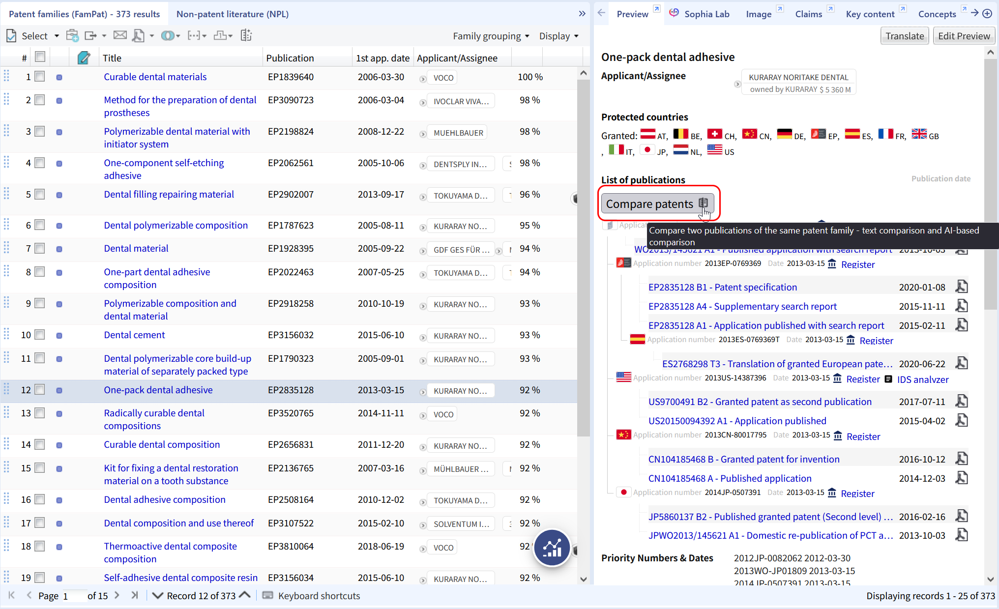
Task: Click the blue status dot on row 12
Action: [x=59, y=390]
